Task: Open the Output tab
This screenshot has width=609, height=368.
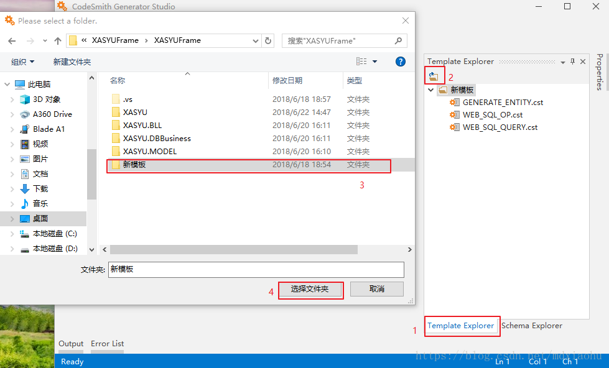Action: point(71,344)
